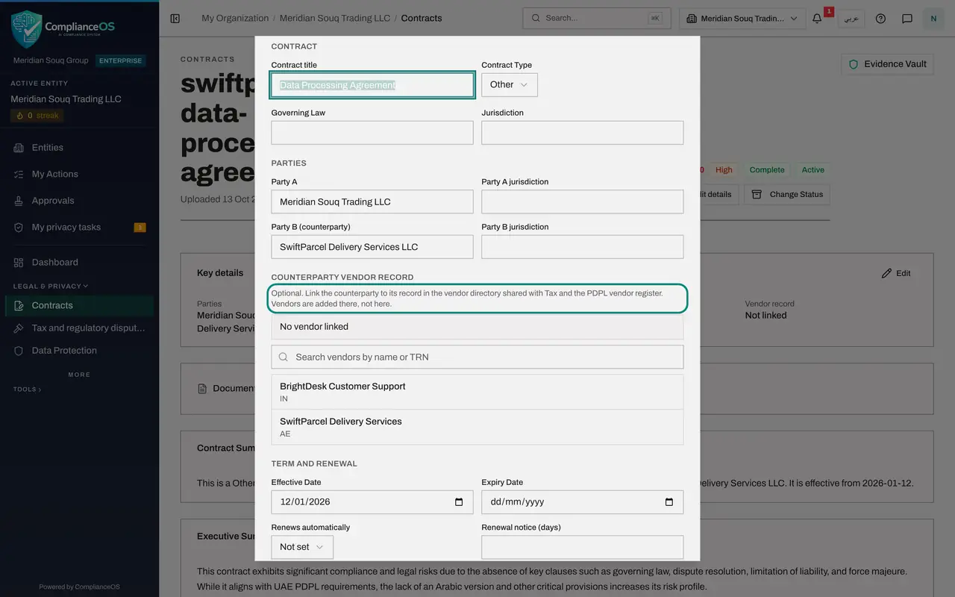Open the feedback chat bubble icon

pyautogui.click(x=907, y=18)
